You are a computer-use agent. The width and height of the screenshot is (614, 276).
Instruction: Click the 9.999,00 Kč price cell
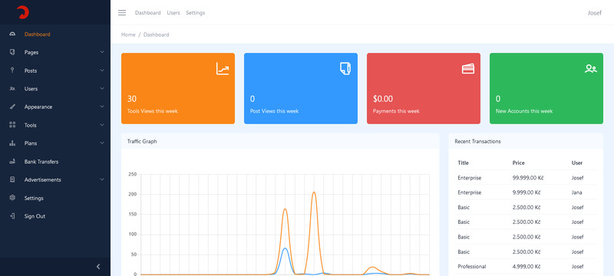[x=527, y=192]
